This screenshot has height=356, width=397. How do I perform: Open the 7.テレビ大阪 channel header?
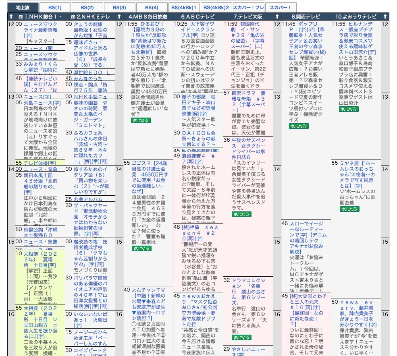[x=248, y=17]
